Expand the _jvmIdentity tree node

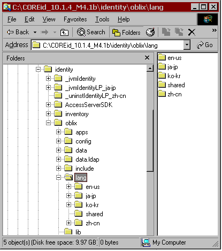click(x=48, y=78)
